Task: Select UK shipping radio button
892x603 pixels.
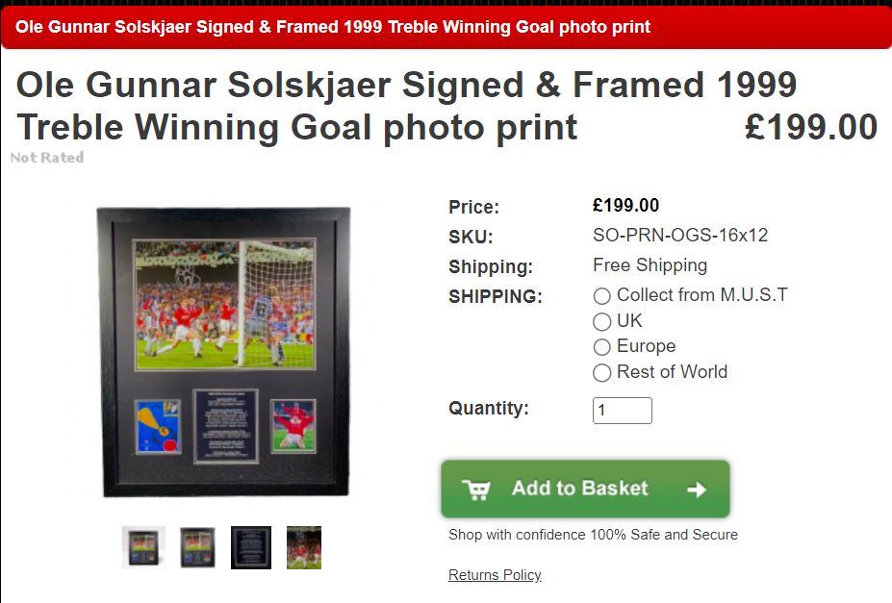Action: click(x=601, y=321)
